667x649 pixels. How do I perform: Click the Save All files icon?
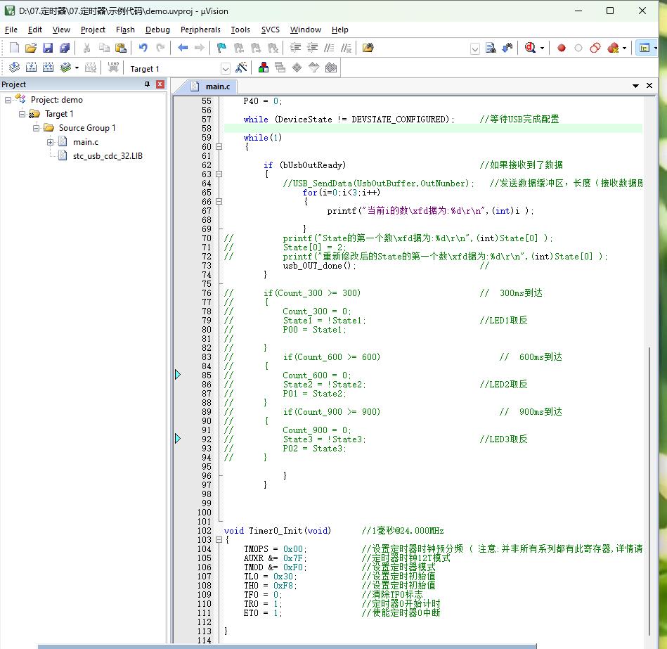[x=65, y=48]
